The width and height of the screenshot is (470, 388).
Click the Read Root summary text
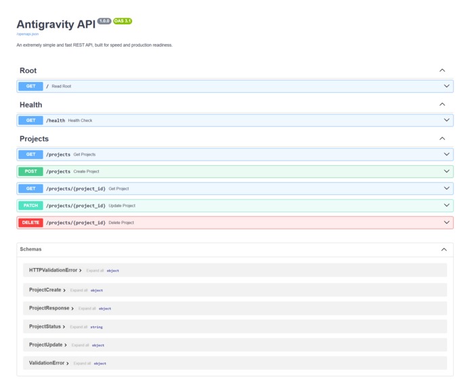(62, 86)
